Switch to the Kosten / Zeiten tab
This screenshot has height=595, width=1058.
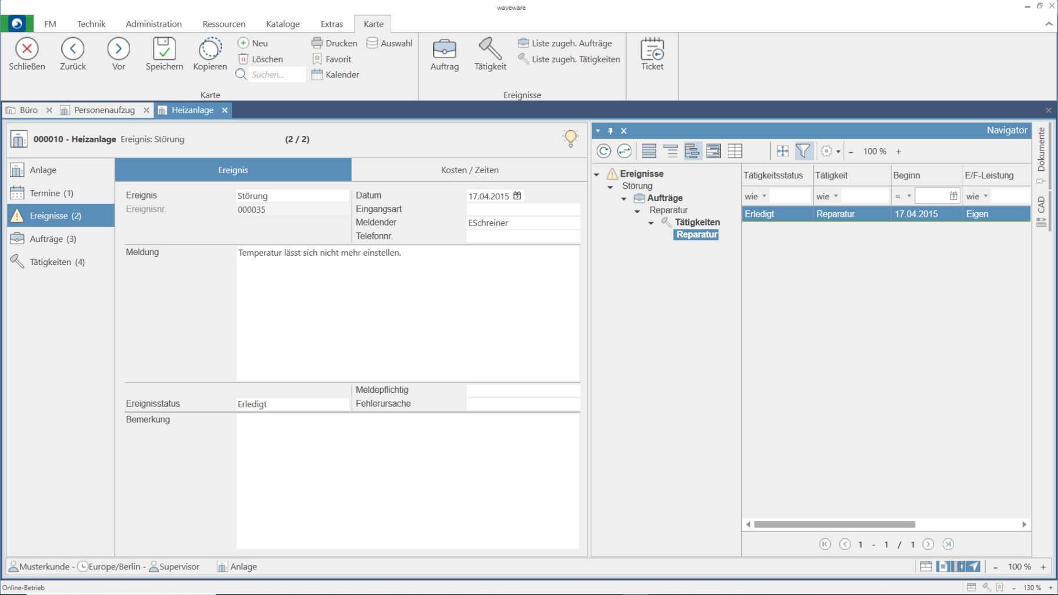[469, 170]
